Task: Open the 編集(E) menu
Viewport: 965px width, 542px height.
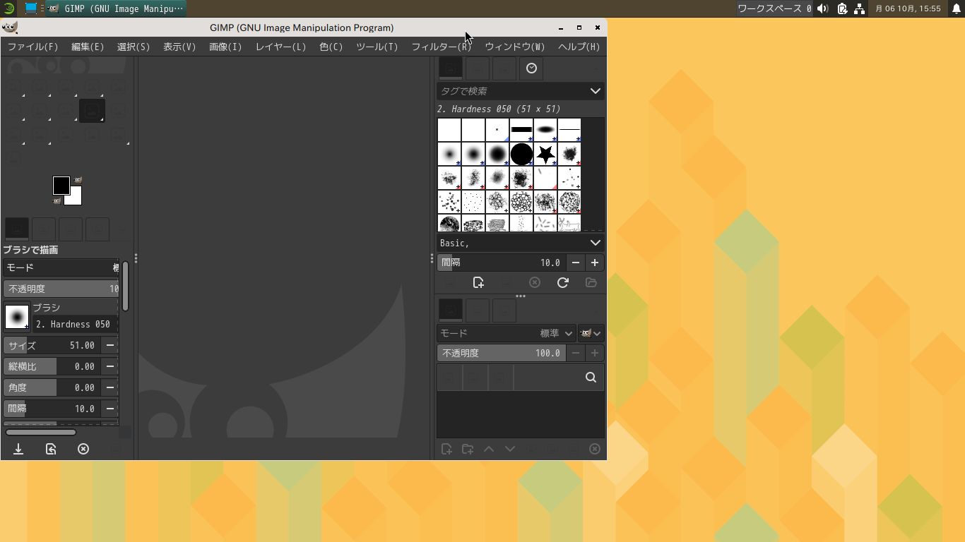Action: pos(88,47)
